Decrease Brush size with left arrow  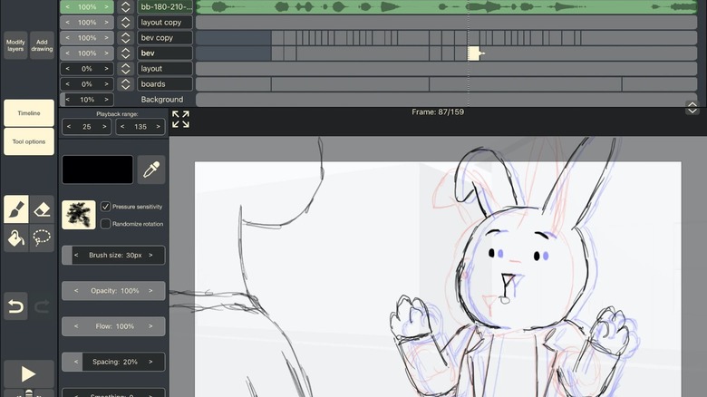pyautogui.click(x=76, y=255)
